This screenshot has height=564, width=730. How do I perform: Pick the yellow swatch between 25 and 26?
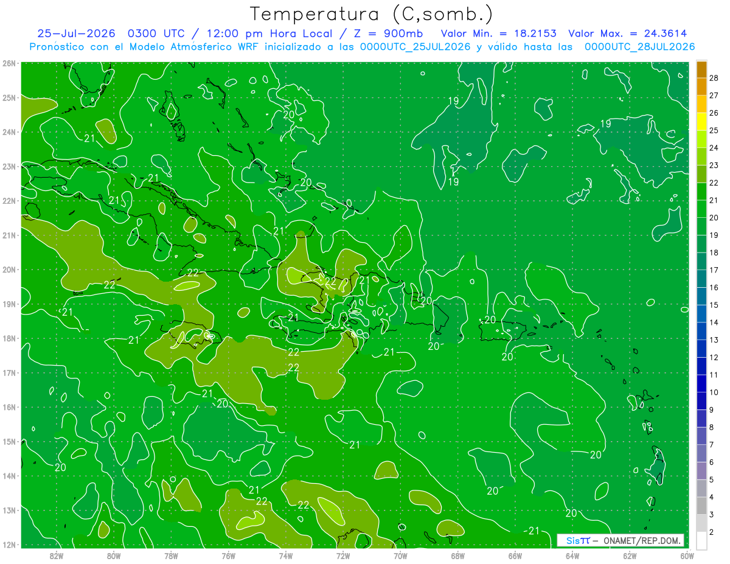point(702,122)
